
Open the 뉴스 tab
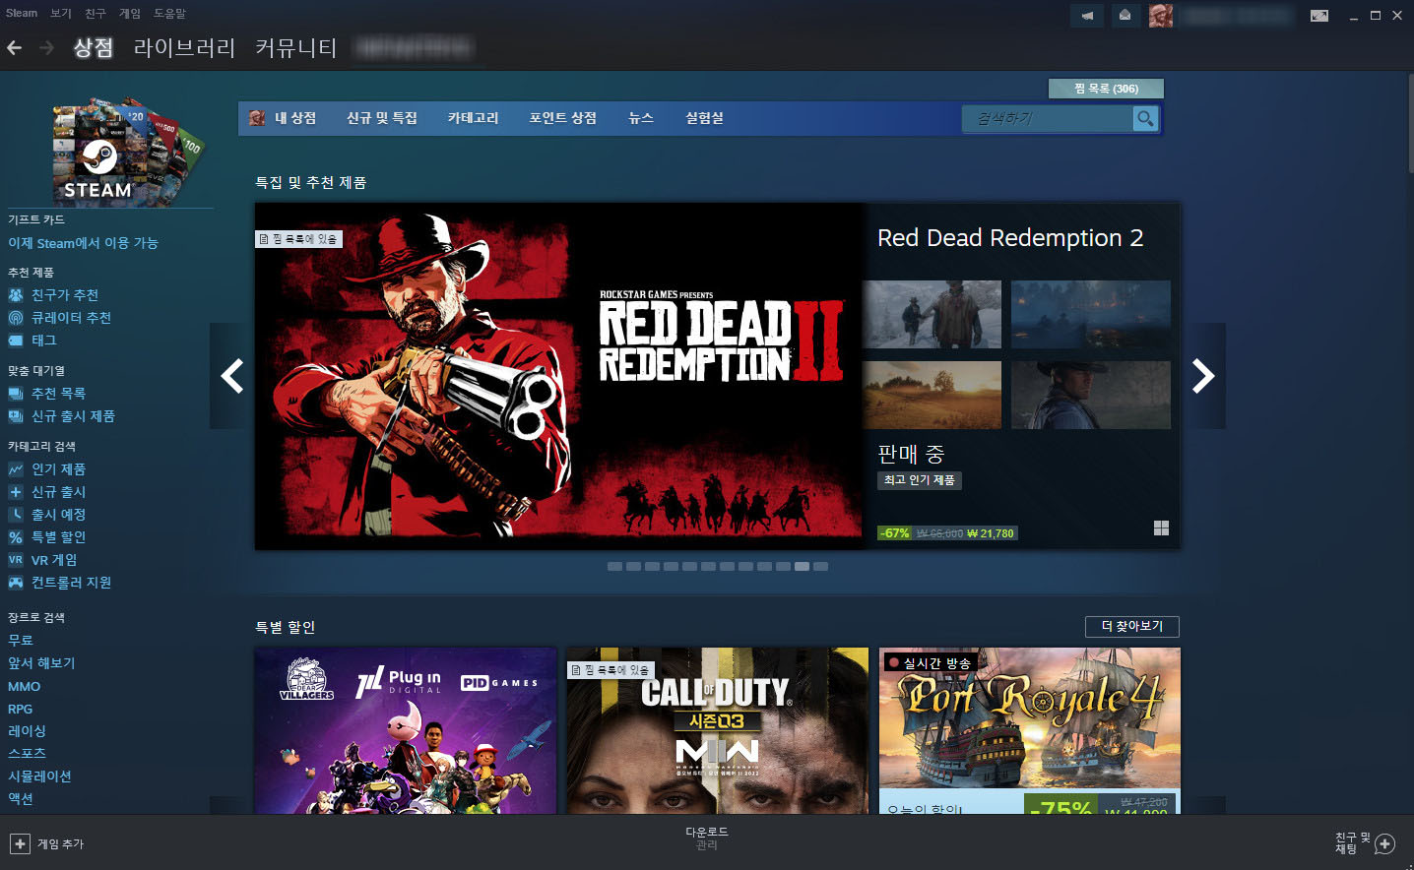(641, 118)
